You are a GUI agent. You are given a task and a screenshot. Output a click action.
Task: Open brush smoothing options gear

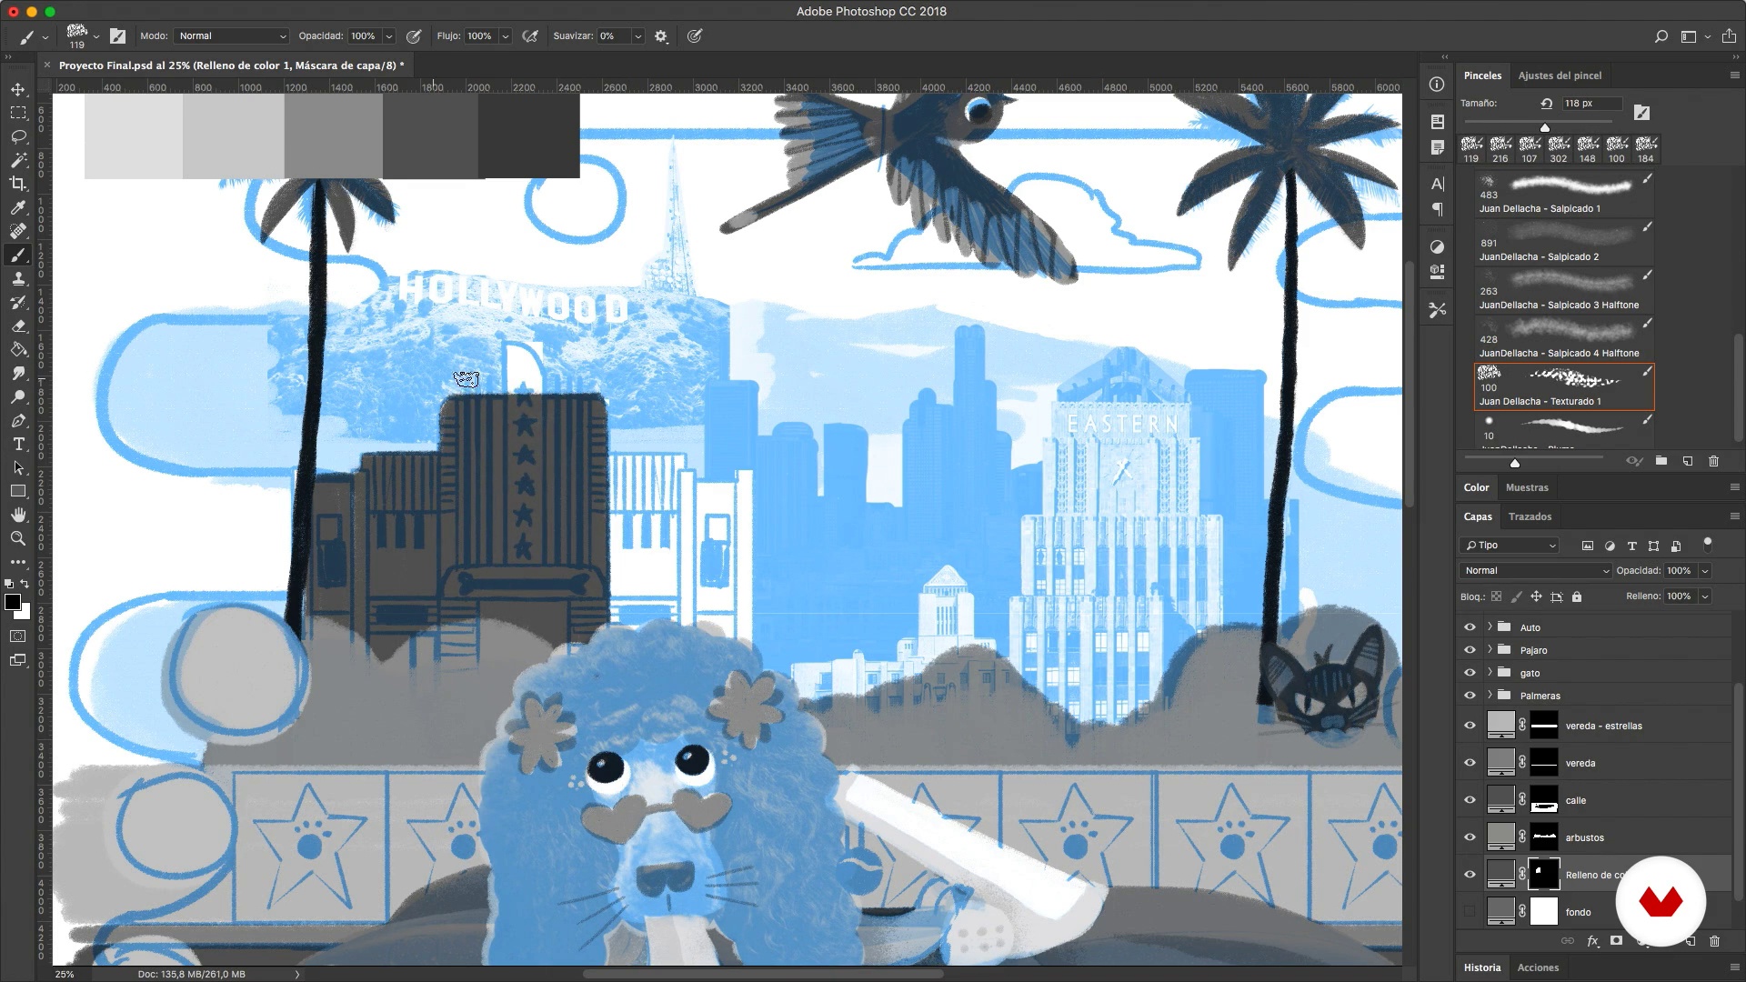(661, 36)
